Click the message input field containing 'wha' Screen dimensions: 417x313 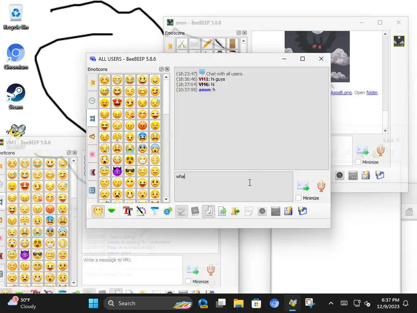[234, 186]
